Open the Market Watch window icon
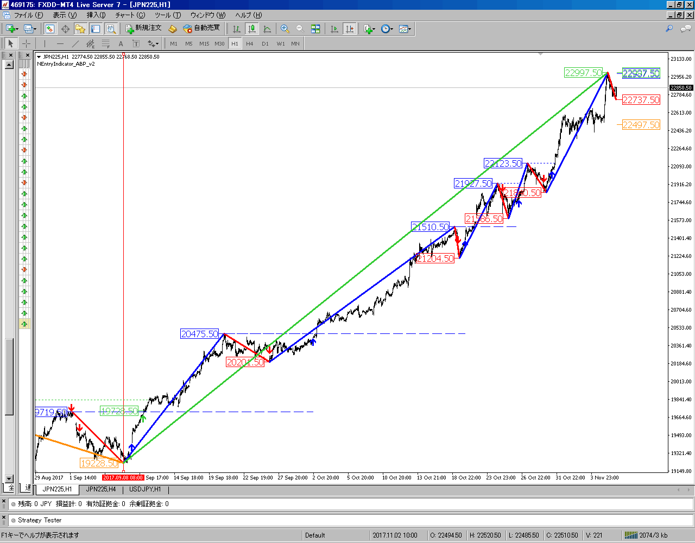The height and width of the screenshot is (543, 695). pos(50,29)
